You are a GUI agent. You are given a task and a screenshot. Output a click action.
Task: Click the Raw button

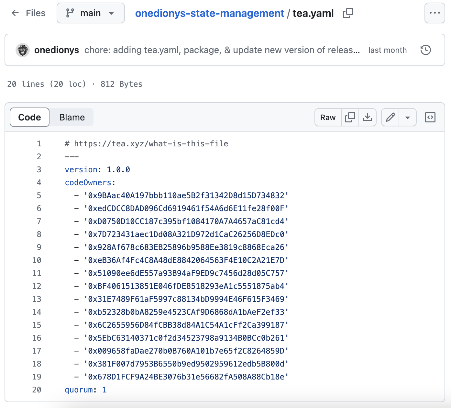(x=328, y=117)
